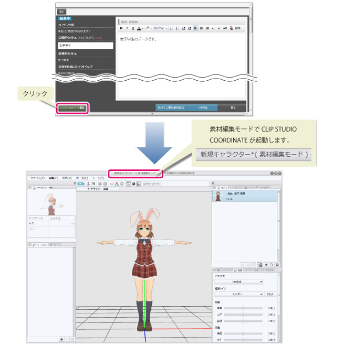Viewport: 364px width, 346px height.
Task: Select the モーション tab
Action: pyautogui.click(x=40, y=245)
